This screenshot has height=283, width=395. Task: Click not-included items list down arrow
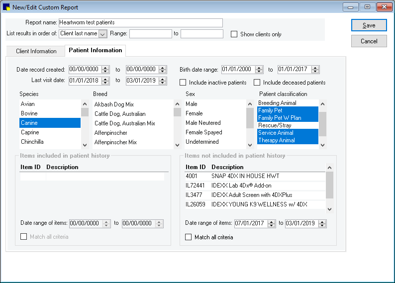point(329,209)
